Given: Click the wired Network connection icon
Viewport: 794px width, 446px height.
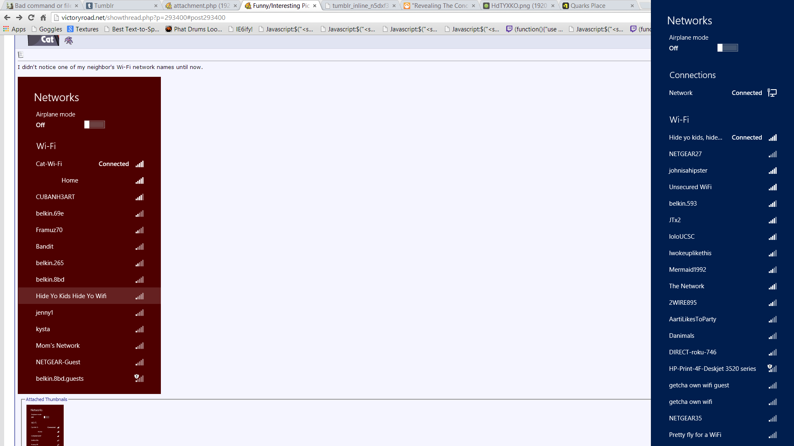Looking at the screenshot, I should point(772,93).
